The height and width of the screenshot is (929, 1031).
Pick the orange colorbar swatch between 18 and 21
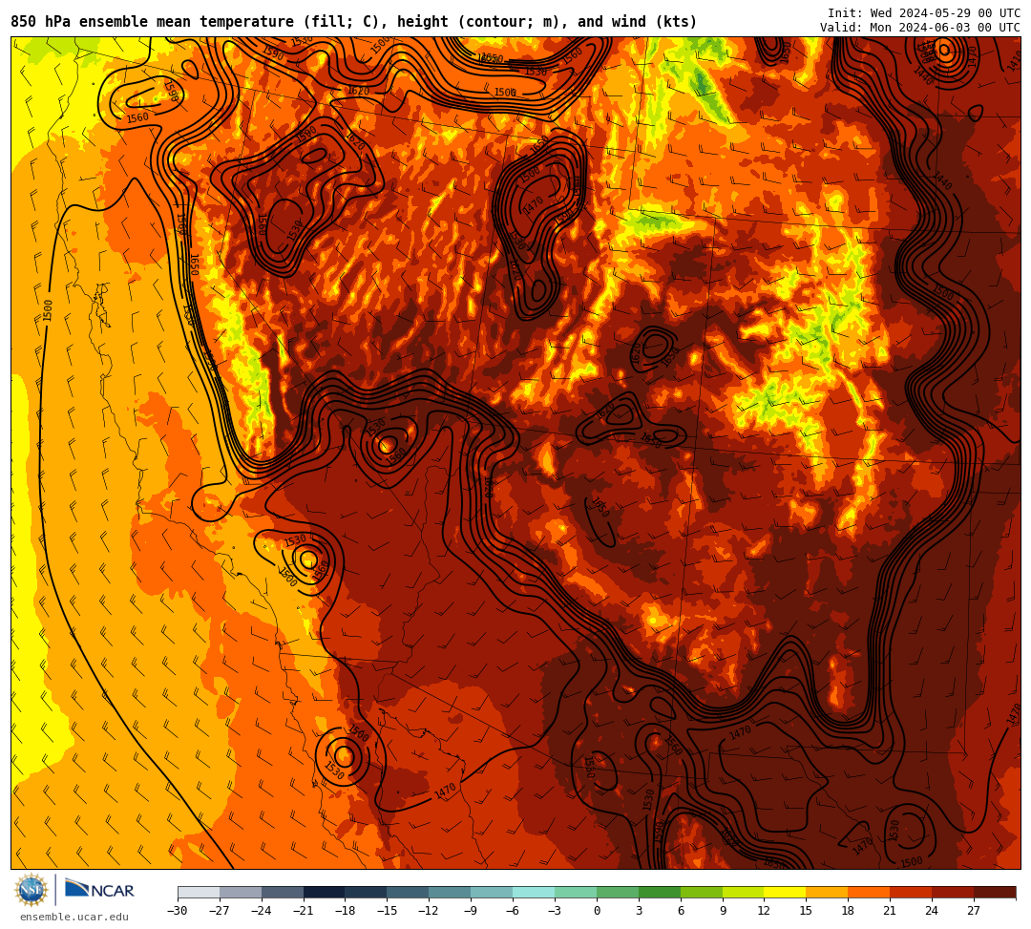coord(870,892)
